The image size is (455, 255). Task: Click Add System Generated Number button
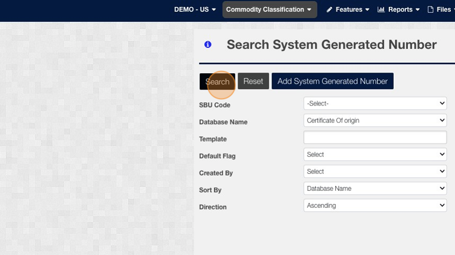333,81
